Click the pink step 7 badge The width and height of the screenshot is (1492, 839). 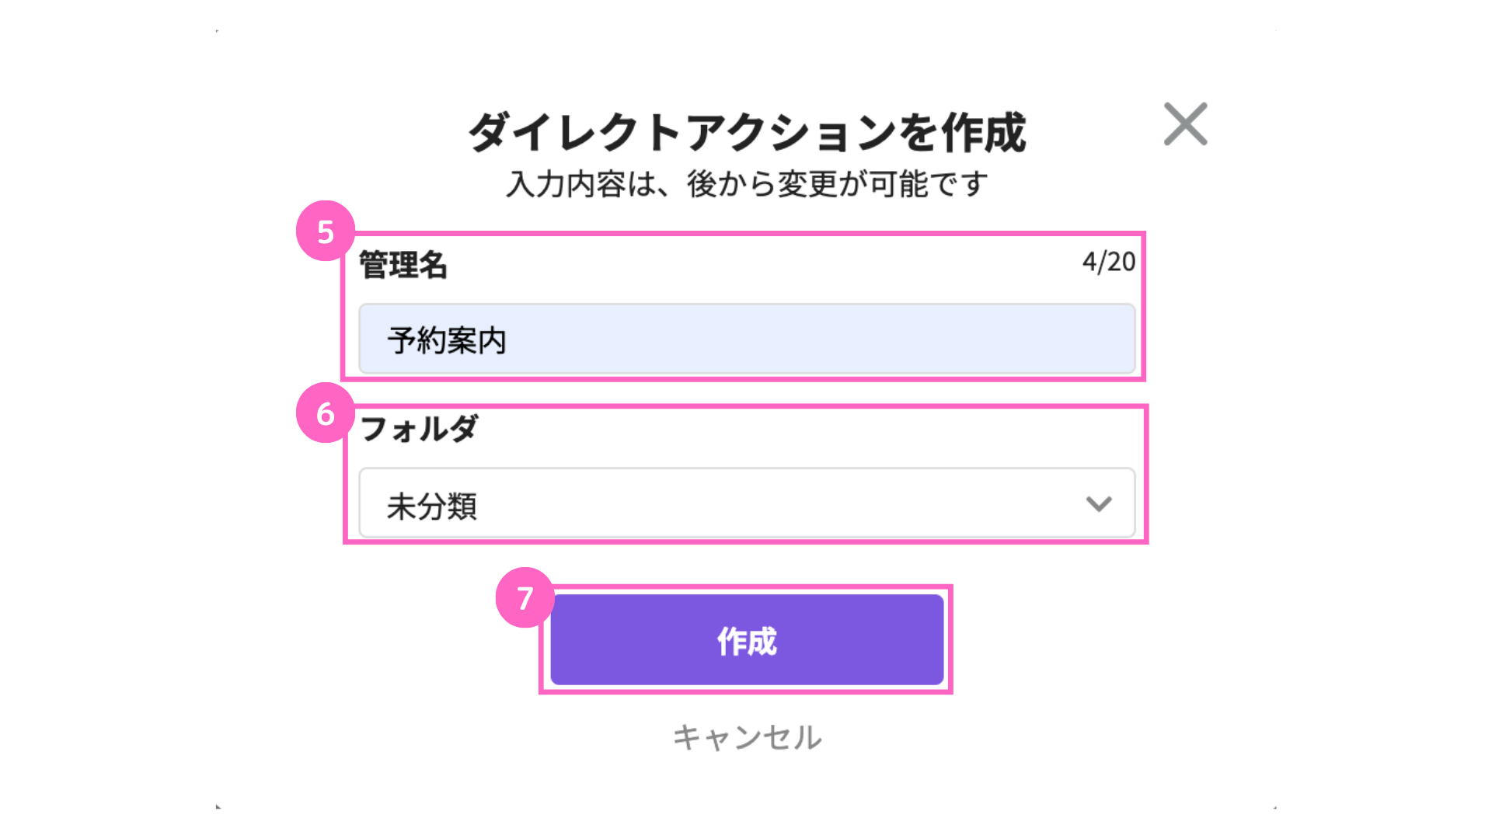[525, 597]
